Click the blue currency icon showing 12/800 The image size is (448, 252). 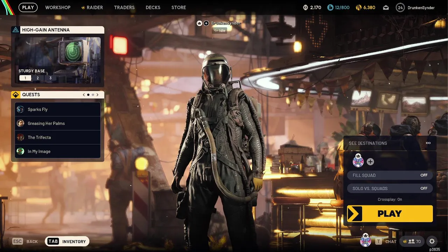coord(330,7)
